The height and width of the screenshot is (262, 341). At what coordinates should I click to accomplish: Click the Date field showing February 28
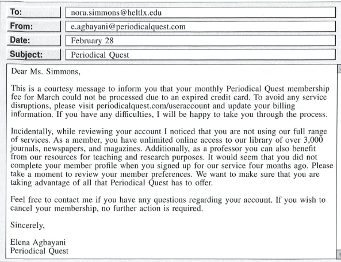click(x=201, y=40)
